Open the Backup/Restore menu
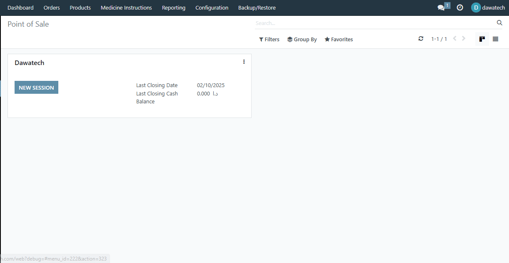The image size is (509, 263). click(257, 8)
